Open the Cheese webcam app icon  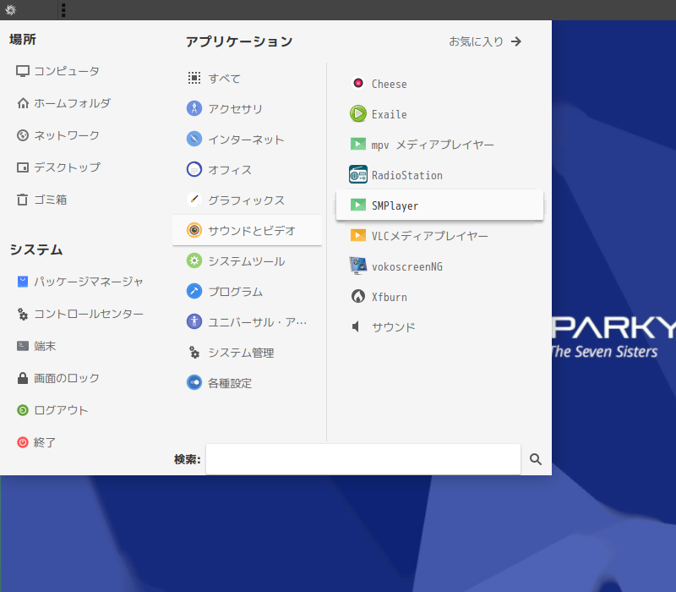point(357,83)
